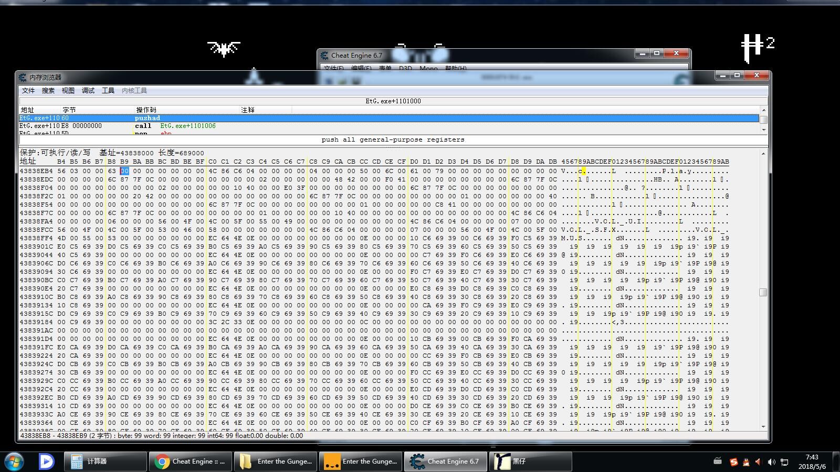Image resolution: width=840 pixels, height=472 pixels.
Task: Click the Sogou input method tray icon
Action: click(x=733, y=462)
